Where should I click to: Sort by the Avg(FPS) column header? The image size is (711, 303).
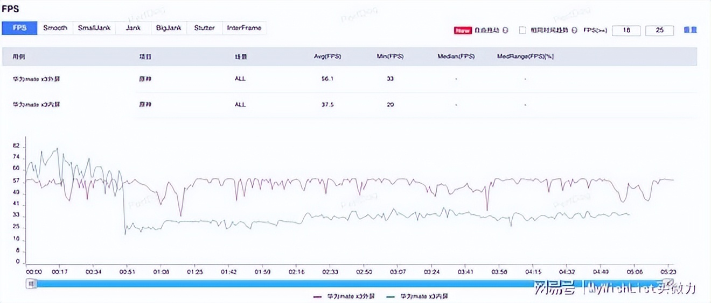tap(327, 56)
